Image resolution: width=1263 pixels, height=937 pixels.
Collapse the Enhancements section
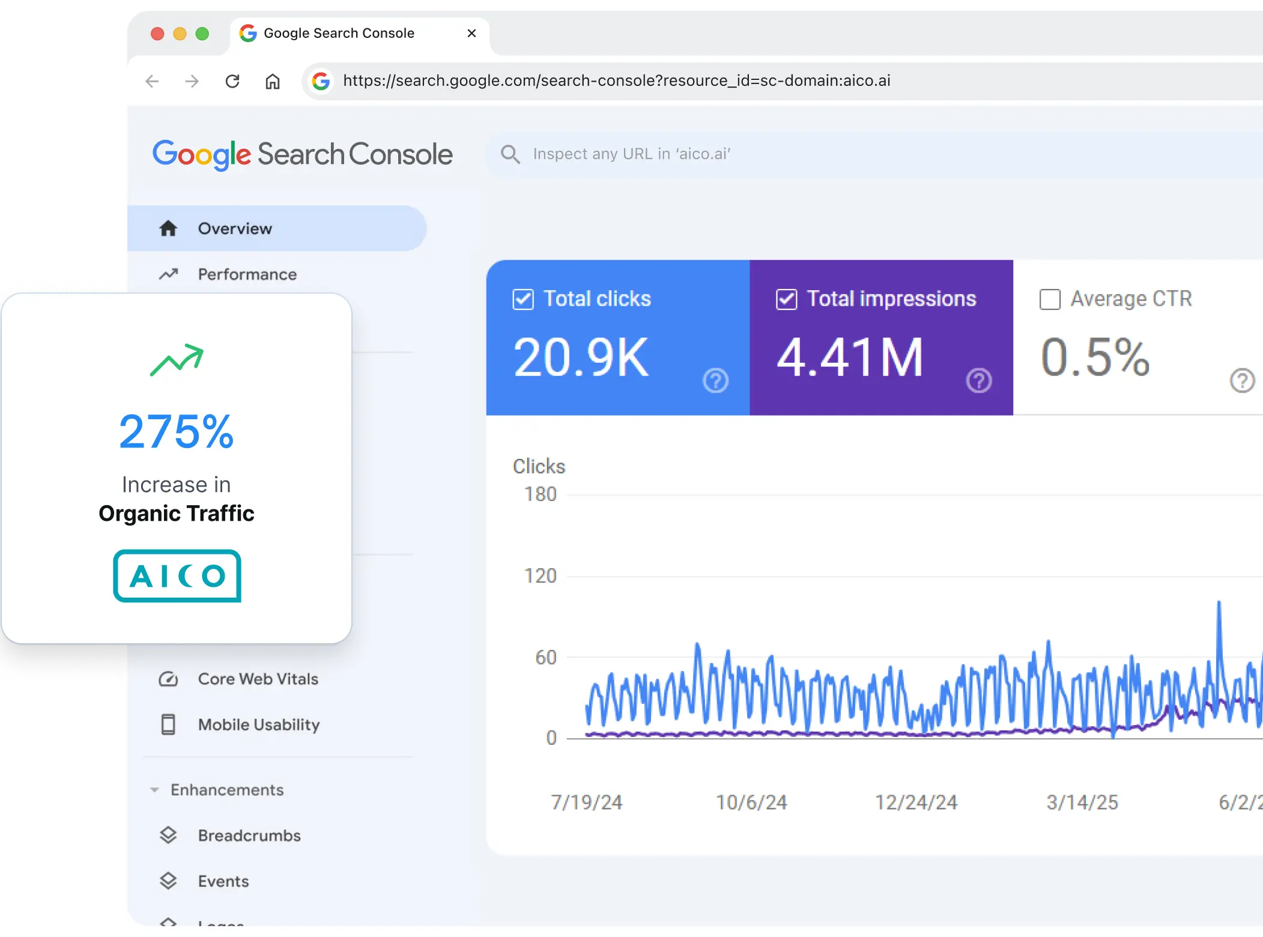[x=155, y=790]
